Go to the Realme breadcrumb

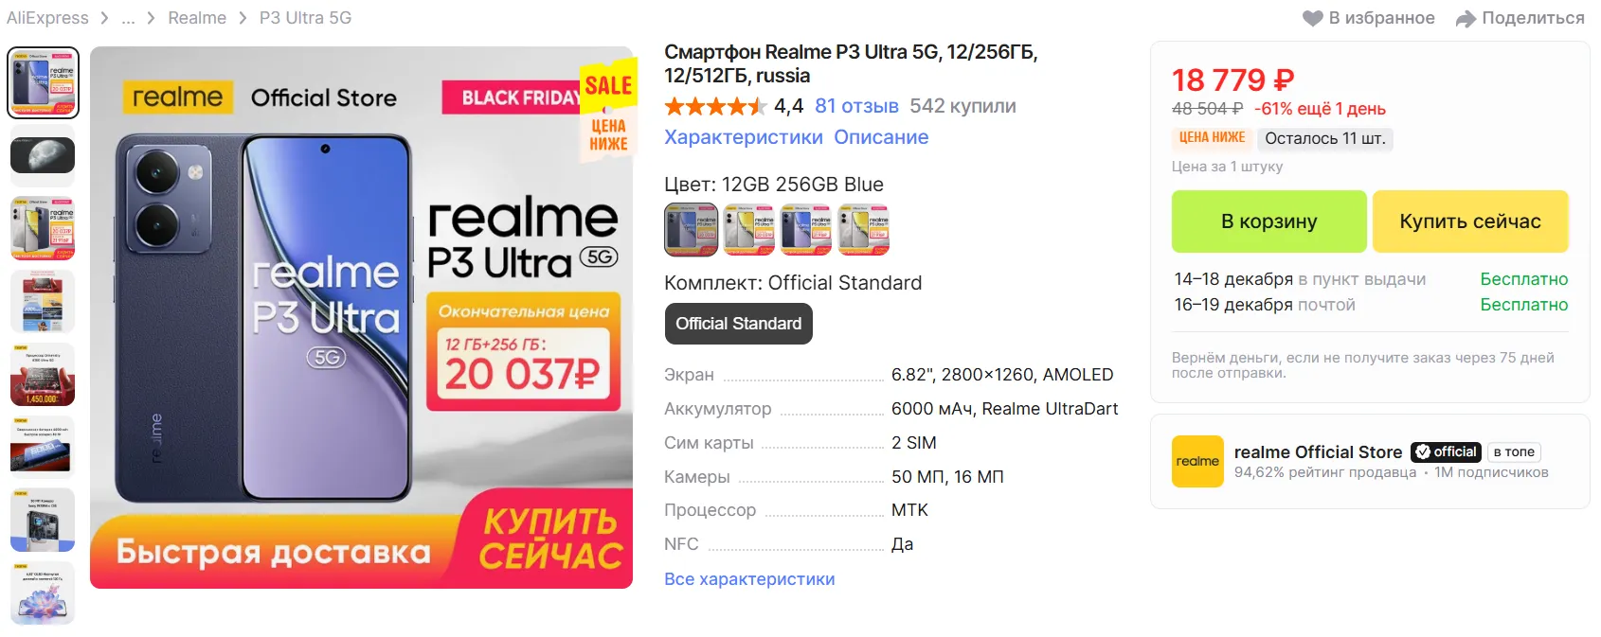click(x=197, y=18)
